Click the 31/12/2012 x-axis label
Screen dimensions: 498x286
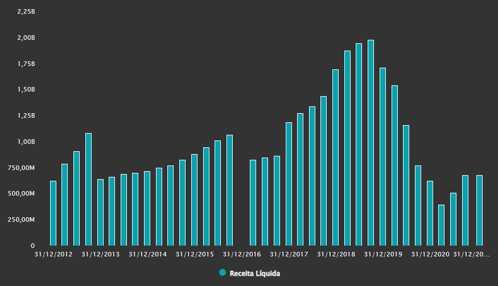point(53,254)
